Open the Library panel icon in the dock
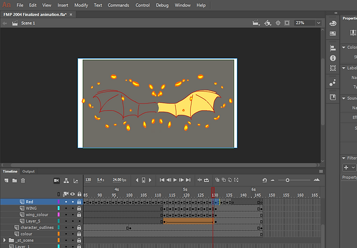Screen dimensions: 357x248 (x=333, y=97)
